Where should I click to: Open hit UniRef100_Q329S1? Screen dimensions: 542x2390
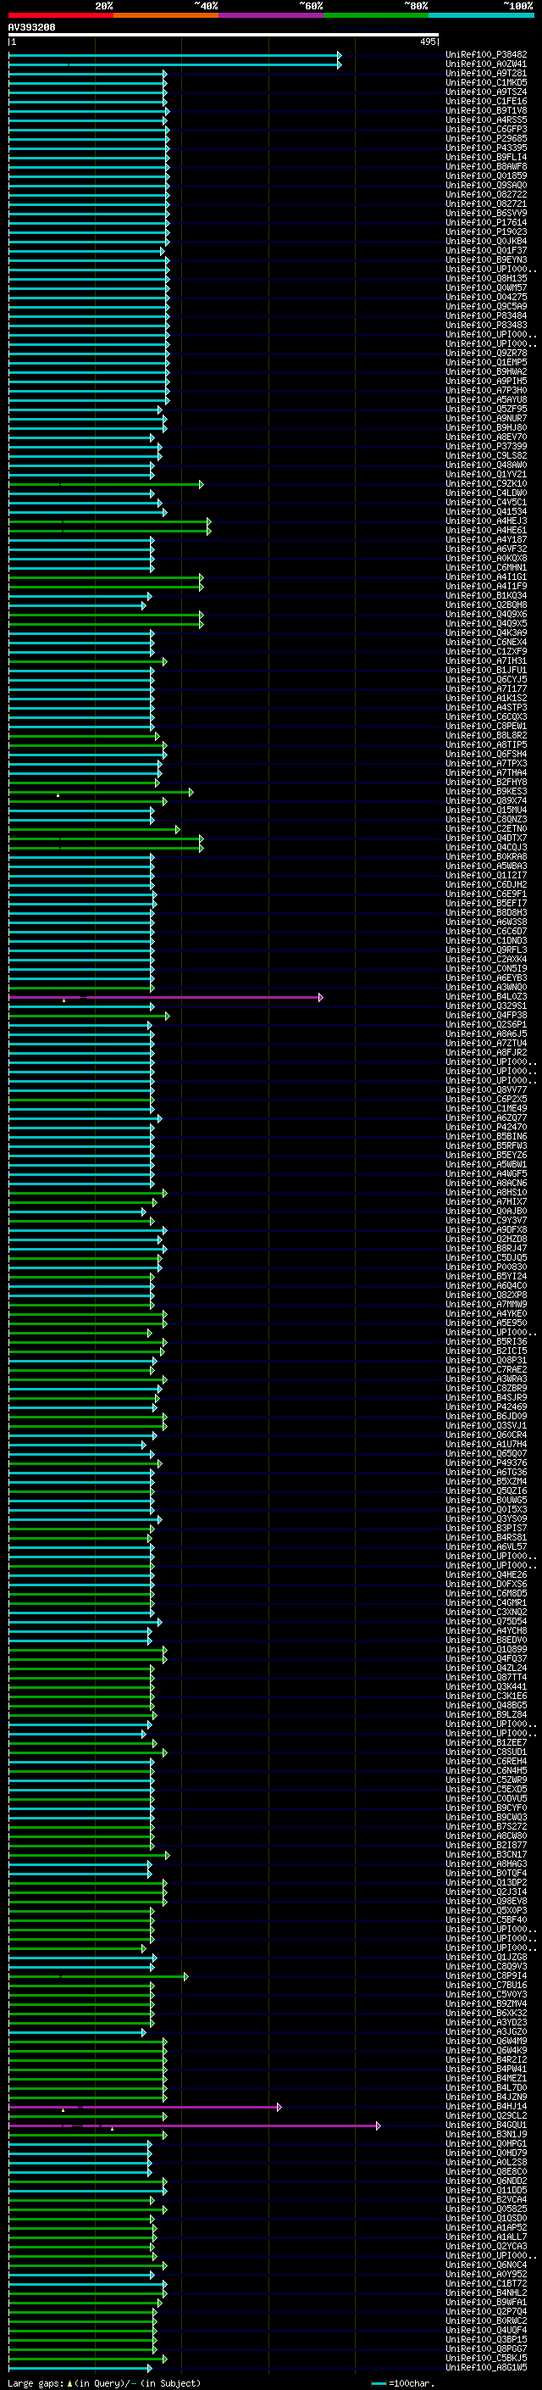point(486,1006)
